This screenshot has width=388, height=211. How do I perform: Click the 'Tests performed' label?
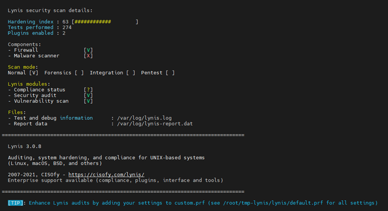tap(30, 28)
